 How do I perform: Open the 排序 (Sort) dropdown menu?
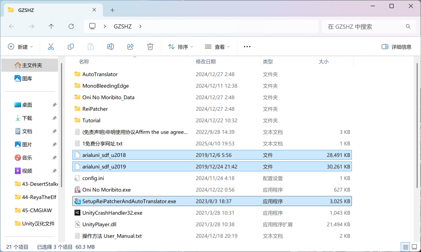(x=180, y=47)
